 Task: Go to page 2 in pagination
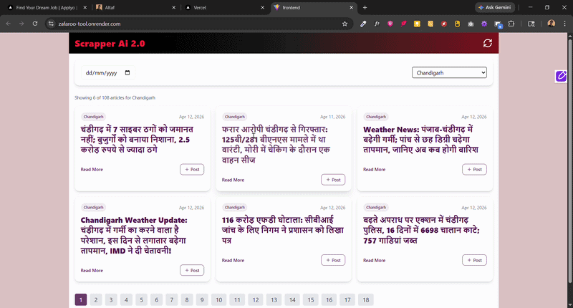pyautogui.click(x=95, y=300)
